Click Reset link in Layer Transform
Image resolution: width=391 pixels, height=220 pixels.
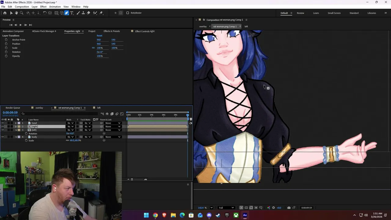pos(100,36)
